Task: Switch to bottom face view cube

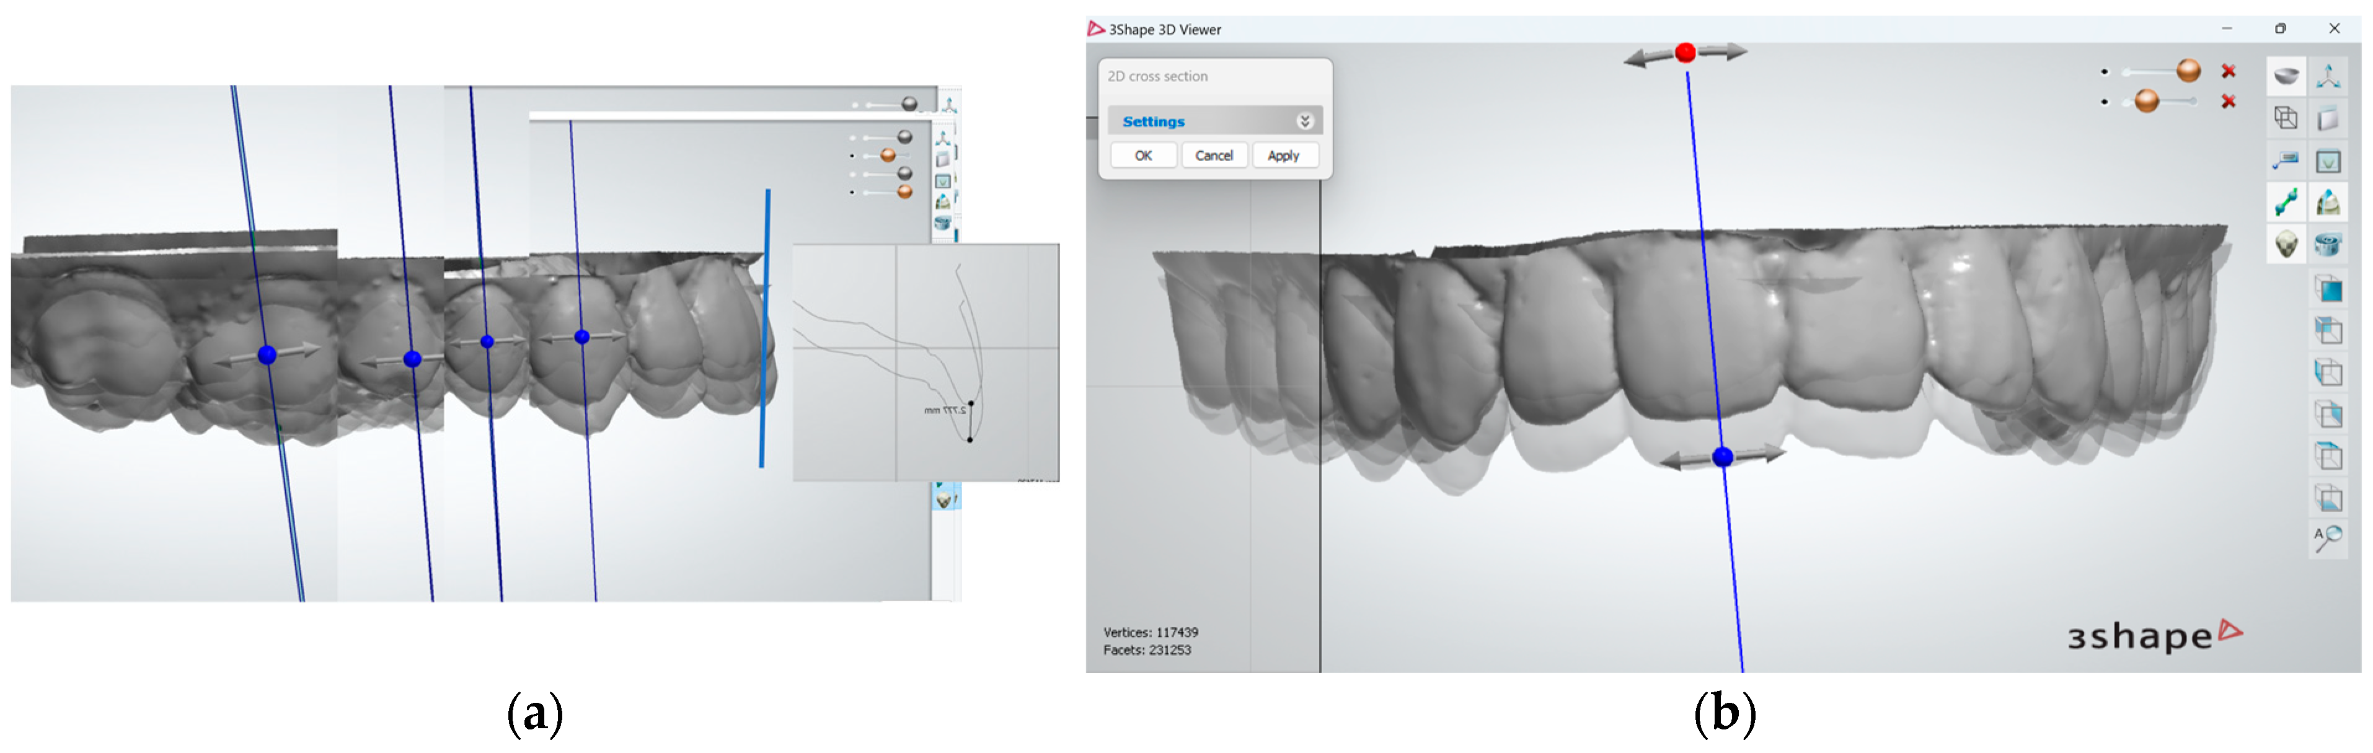Action: point(2328,498)
